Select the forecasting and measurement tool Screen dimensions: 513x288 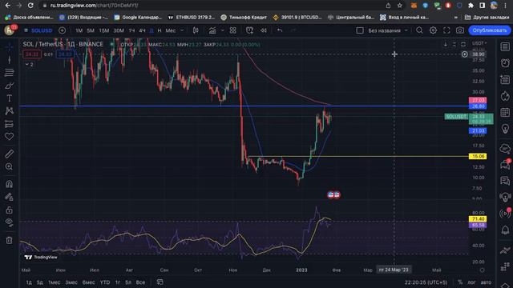pyautogui.click(x=9, y=124)
